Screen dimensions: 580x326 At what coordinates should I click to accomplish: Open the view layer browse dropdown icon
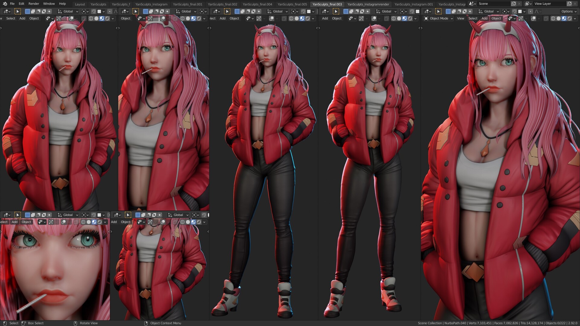(x=528, y=4)
